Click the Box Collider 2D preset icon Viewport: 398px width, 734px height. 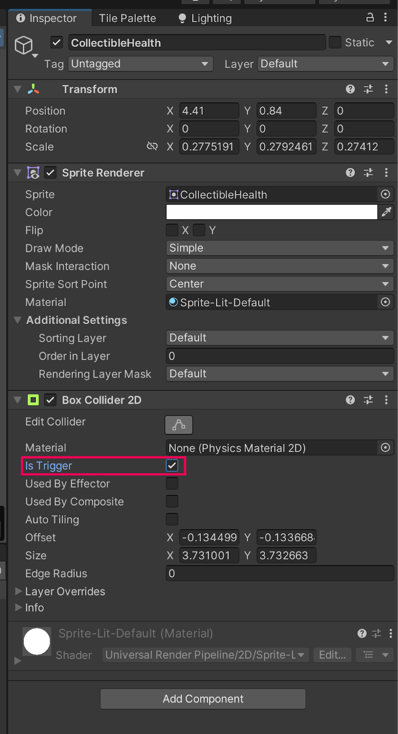coord(368,400)
